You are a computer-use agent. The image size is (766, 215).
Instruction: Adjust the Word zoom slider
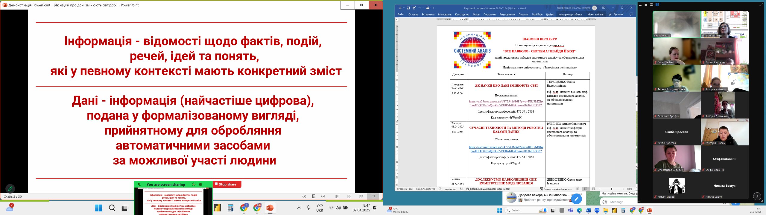click(612, 189)
